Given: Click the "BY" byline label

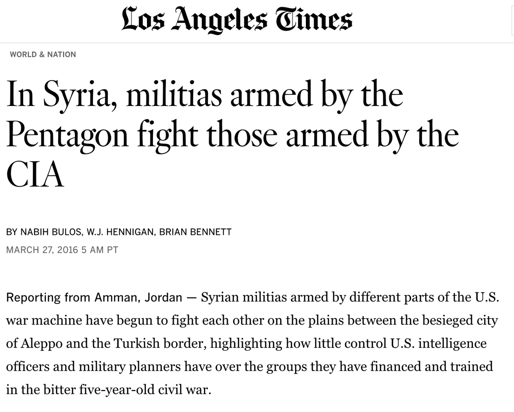Looking at the screenshot, I should point(12,232).
